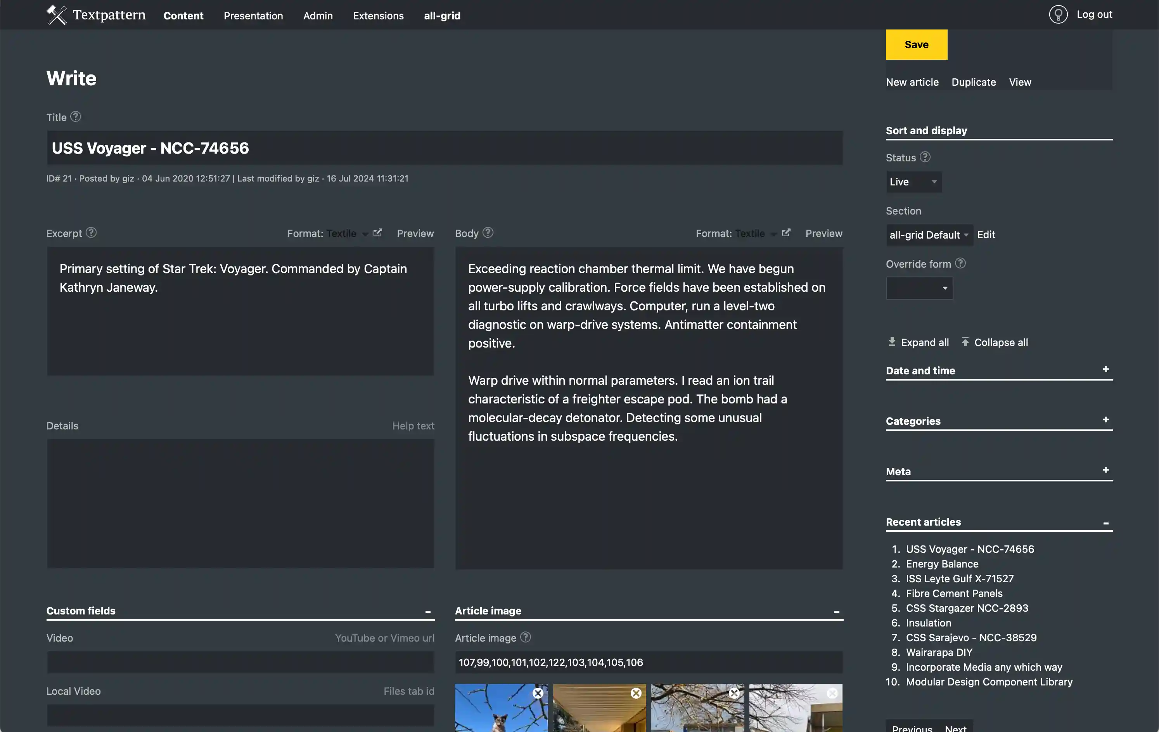Open the Title help tooltip icon
The image size is (1159, 732).
click(x=76, y=116)
